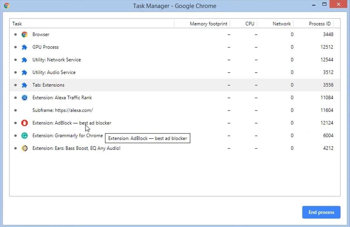Sort processes by the CPU column header

click(x=244, y=24)
